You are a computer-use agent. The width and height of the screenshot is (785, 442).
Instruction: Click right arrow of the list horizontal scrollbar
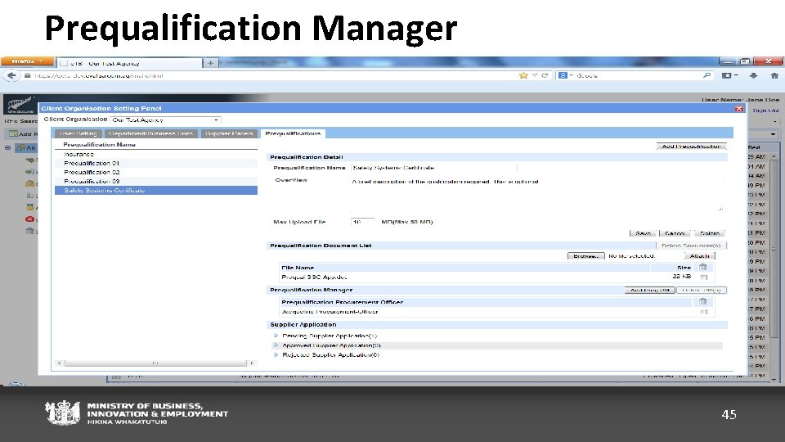click(252, 363)
